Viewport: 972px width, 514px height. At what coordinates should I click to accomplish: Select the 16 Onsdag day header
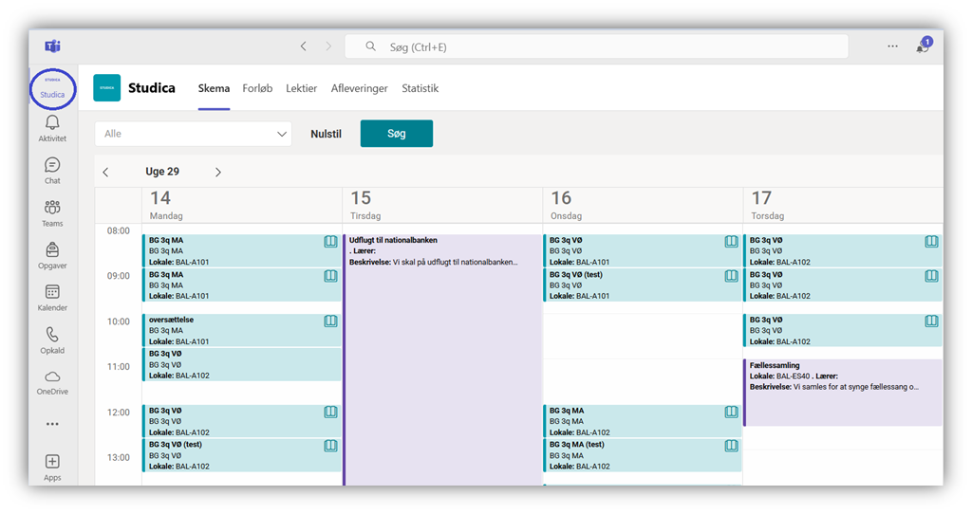pos(643,205)
